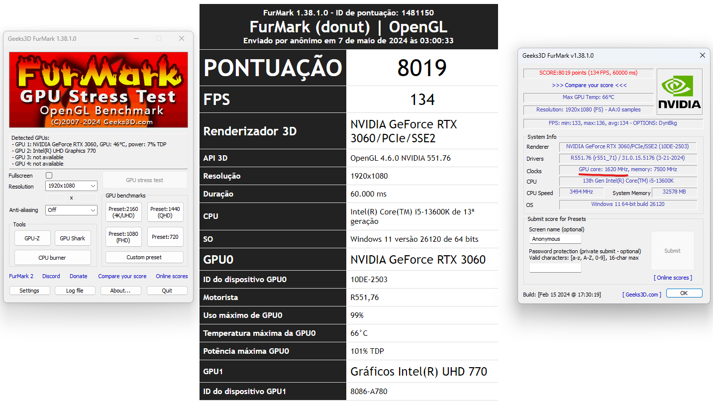Click >>> Compare your score <<< link
This screenshot has width=713, height=403.
click(x=589, y=85)
